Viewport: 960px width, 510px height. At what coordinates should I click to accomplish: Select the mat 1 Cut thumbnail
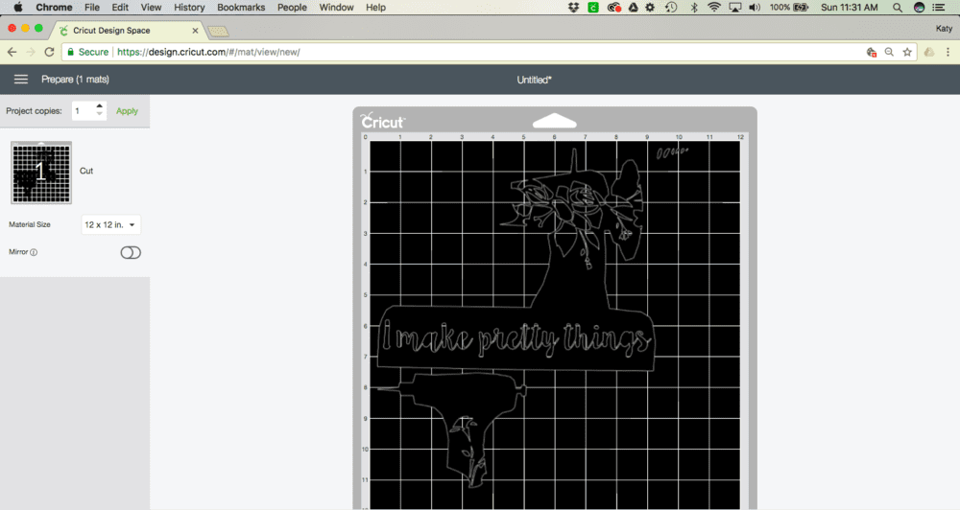coord(41,173)
